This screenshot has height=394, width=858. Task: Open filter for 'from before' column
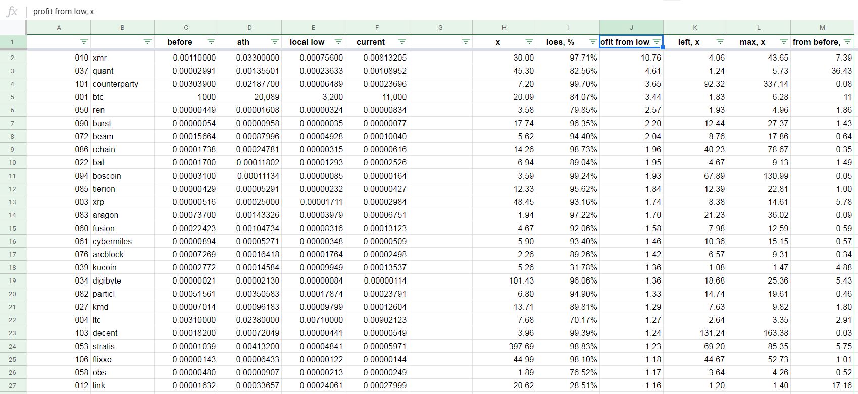click(x=847, y=42)
